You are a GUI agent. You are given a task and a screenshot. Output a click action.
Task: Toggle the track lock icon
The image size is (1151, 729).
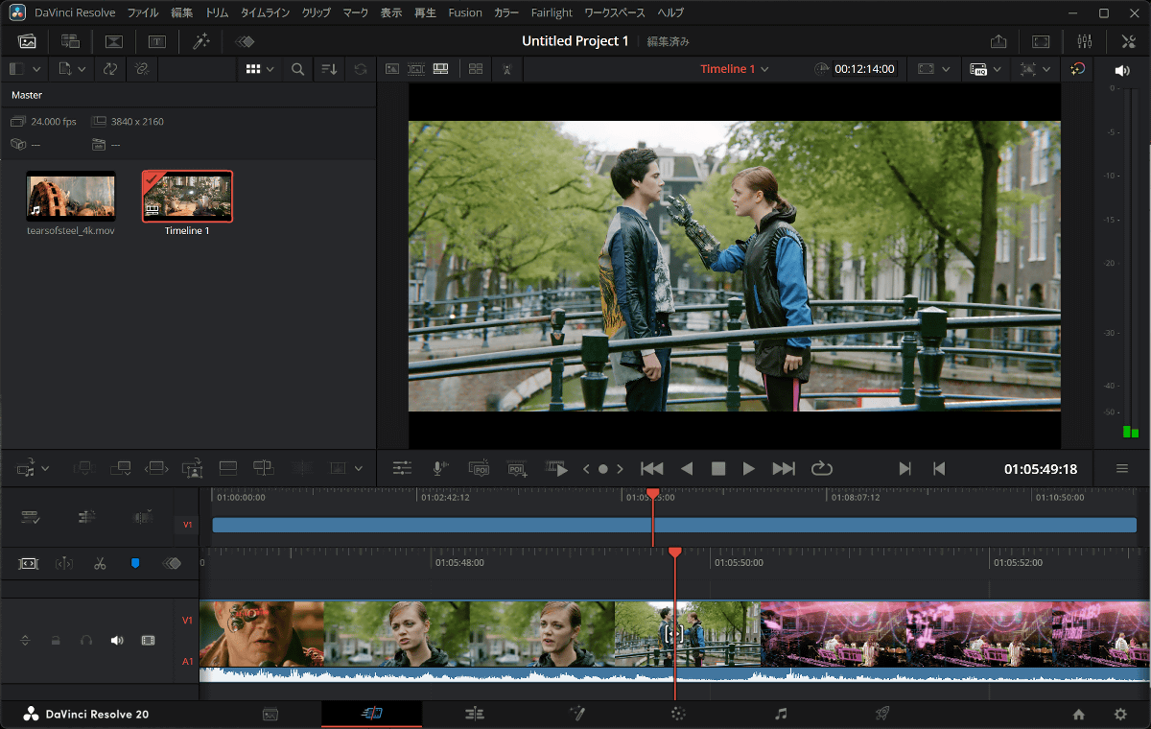(56, 640)
